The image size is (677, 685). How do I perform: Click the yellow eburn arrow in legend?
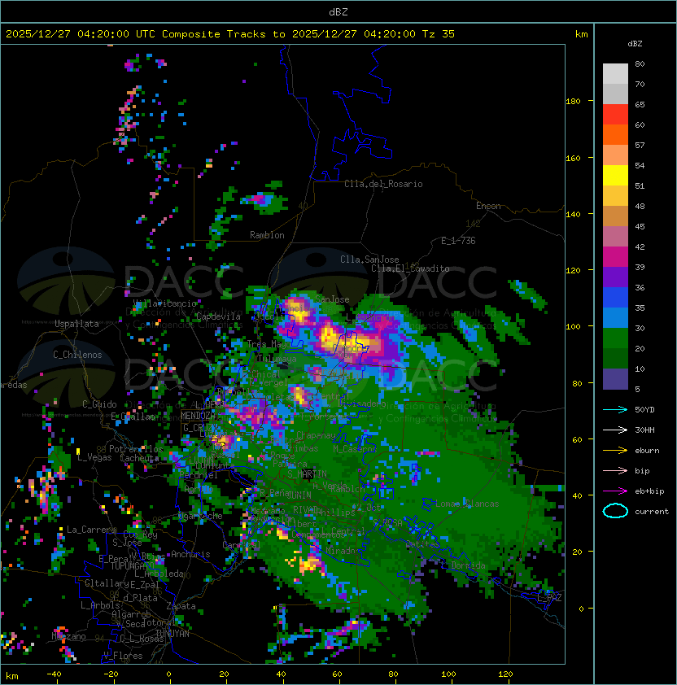pyautogui.click(x=615, y=451)
